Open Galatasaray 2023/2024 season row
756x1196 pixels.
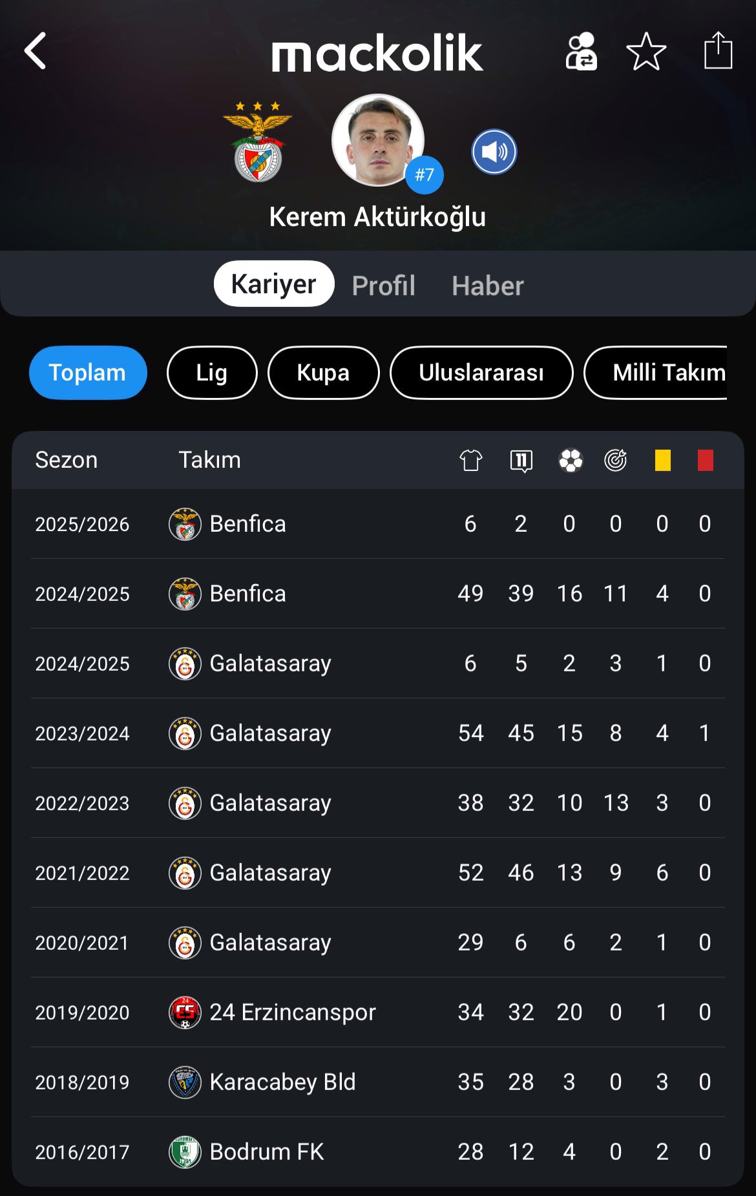coord(378,733)
